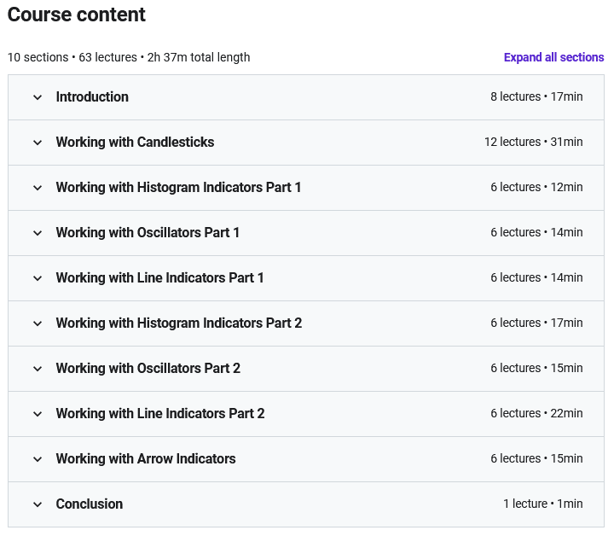Expand Line Indicators Part 2 using its chevron
Screen dimensions: 614x536
[38, 414]
